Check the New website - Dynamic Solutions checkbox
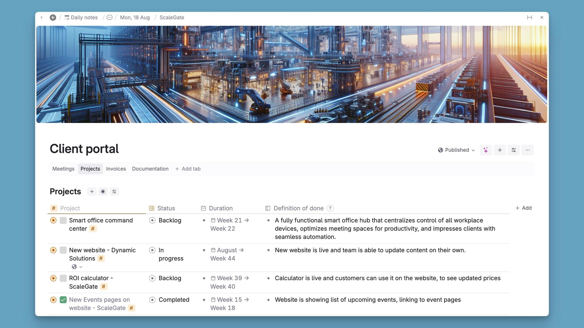This screenshot has width=584, height=328. 63,250
